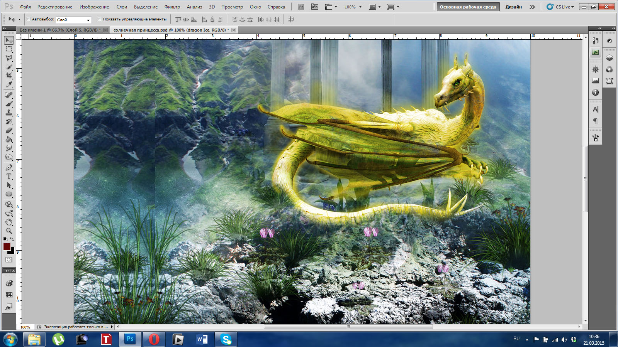618x347 pixels.
Task: Show the Histogram panel
Action: [595, 81]
